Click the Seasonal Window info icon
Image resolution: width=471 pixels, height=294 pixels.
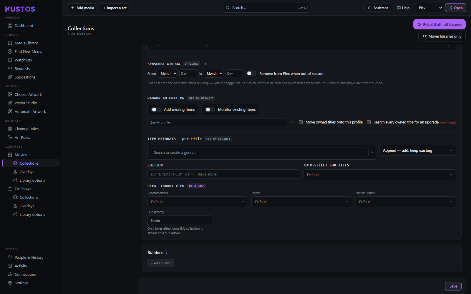click(205, 64)
